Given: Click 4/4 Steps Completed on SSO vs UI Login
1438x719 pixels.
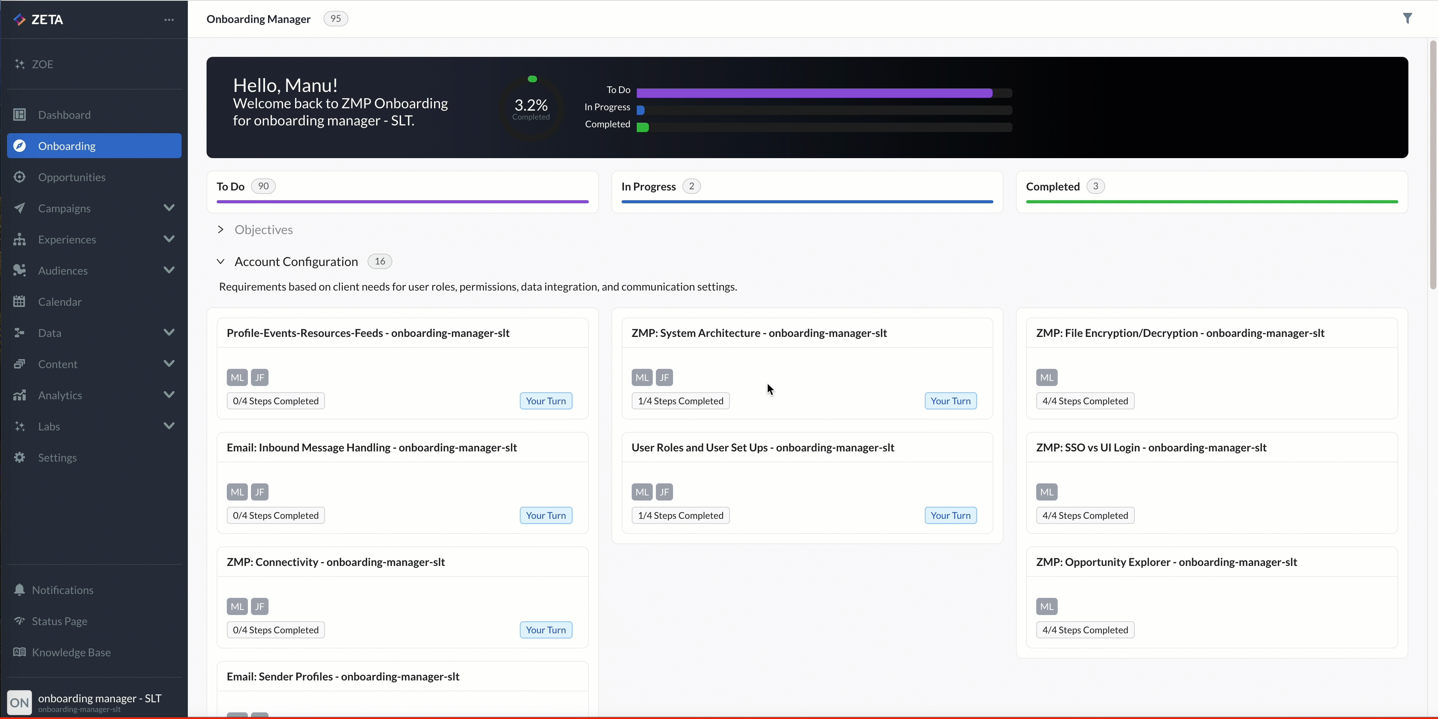Looking at the screenshot, I should [1085, 515].
